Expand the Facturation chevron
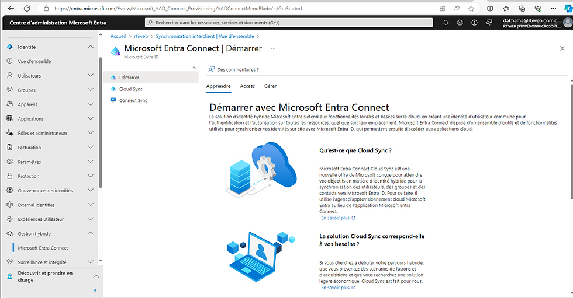This screenshot has height=298, width=573. pos(90,147)
